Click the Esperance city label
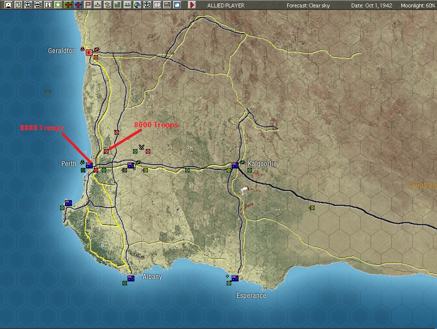This screenshot has width=437, height=329. point(251,295)
